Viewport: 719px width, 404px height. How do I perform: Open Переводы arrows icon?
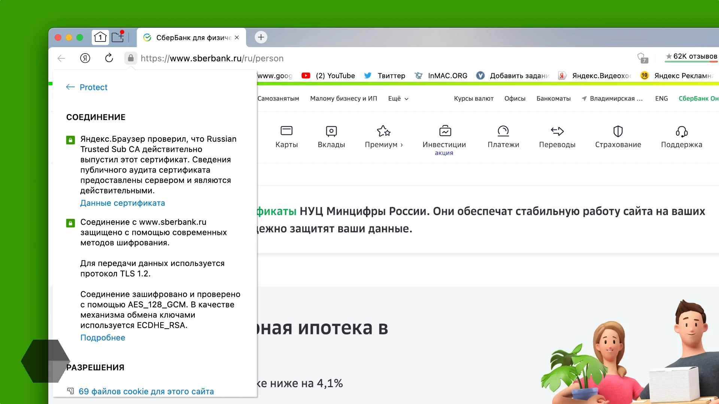tap(557, 131)
